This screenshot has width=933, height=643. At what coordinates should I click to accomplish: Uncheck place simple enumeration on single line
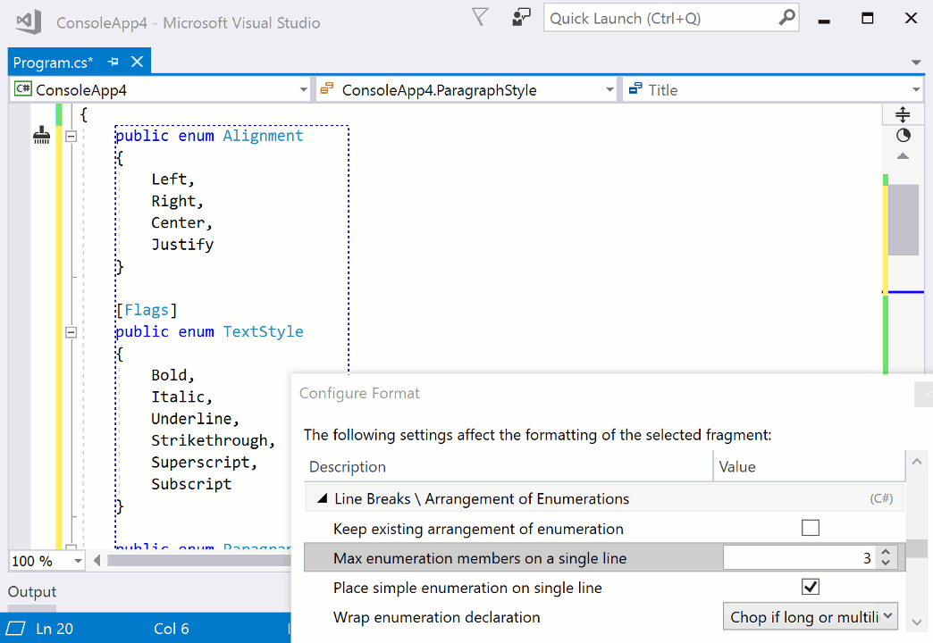(x=811, y=587)
